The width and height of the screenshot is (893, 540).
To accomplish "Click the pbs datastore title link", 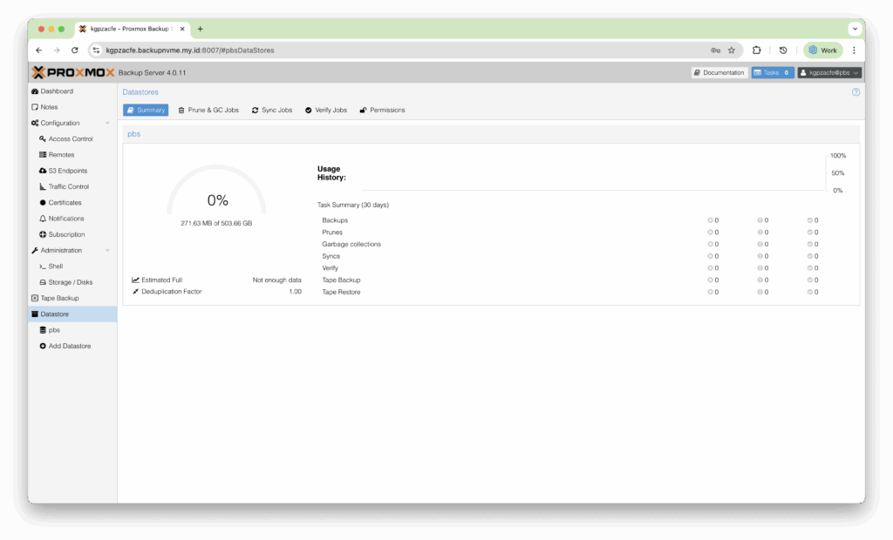I will pyautogui.click(x=133, y=134).
